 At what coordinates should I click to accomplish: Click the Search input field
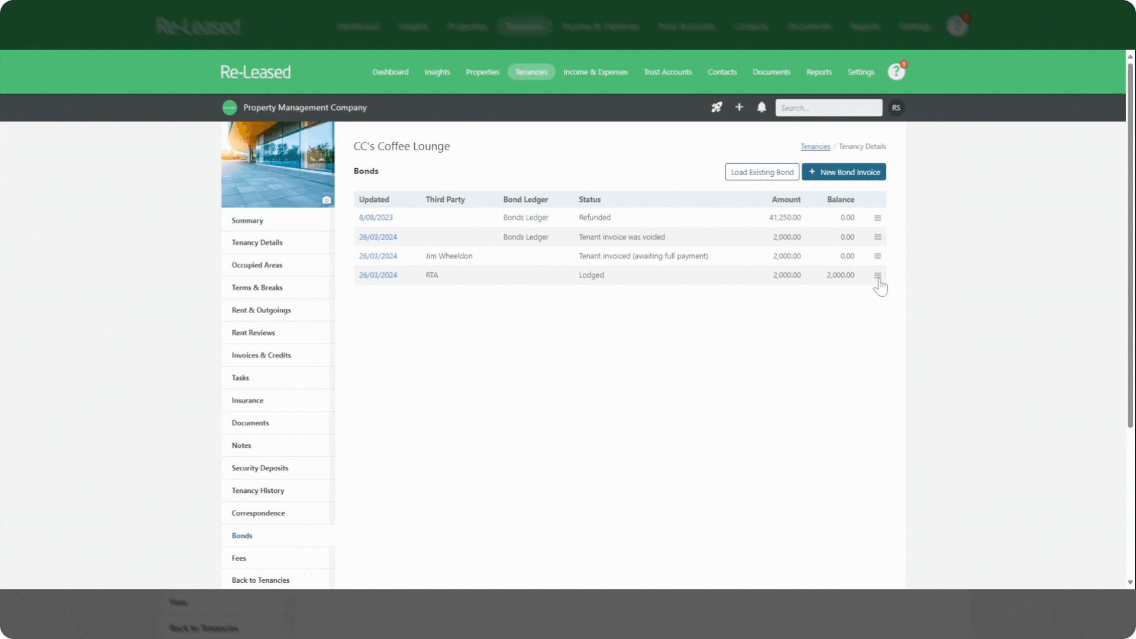tap(829, 108)
